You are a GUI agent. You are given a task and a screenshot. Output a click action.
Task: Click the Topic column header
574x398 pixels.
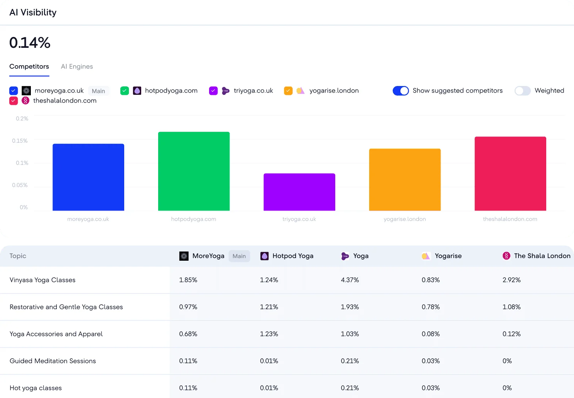18,256
